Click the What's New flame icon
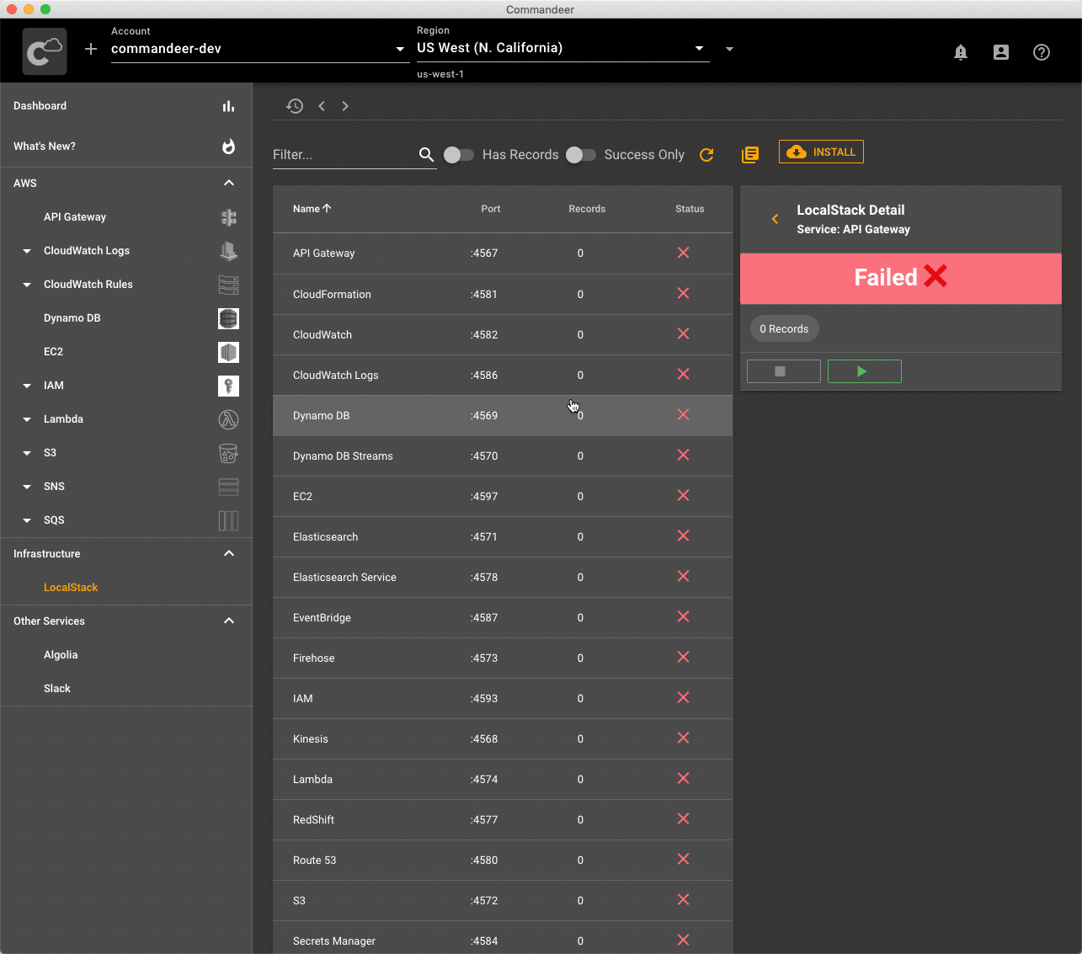1082x954 pixels. [228, 147]
